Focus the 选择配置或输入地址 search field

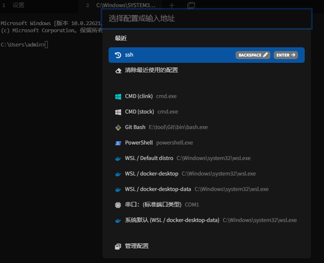click(x=207, y=19)
